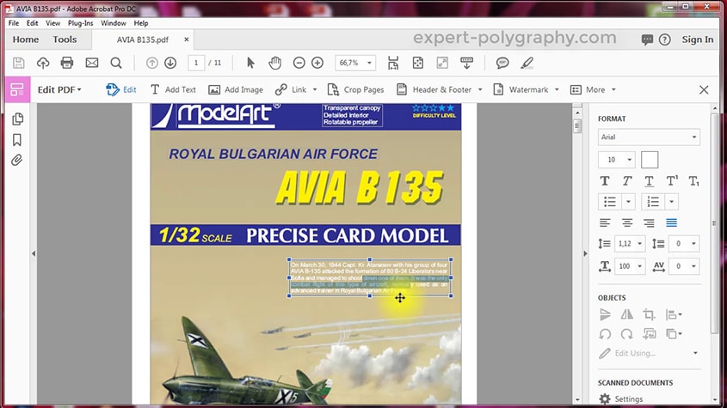The image size is (727, 408).
Task: Open the font color swatch
Action: coord(649,160)
